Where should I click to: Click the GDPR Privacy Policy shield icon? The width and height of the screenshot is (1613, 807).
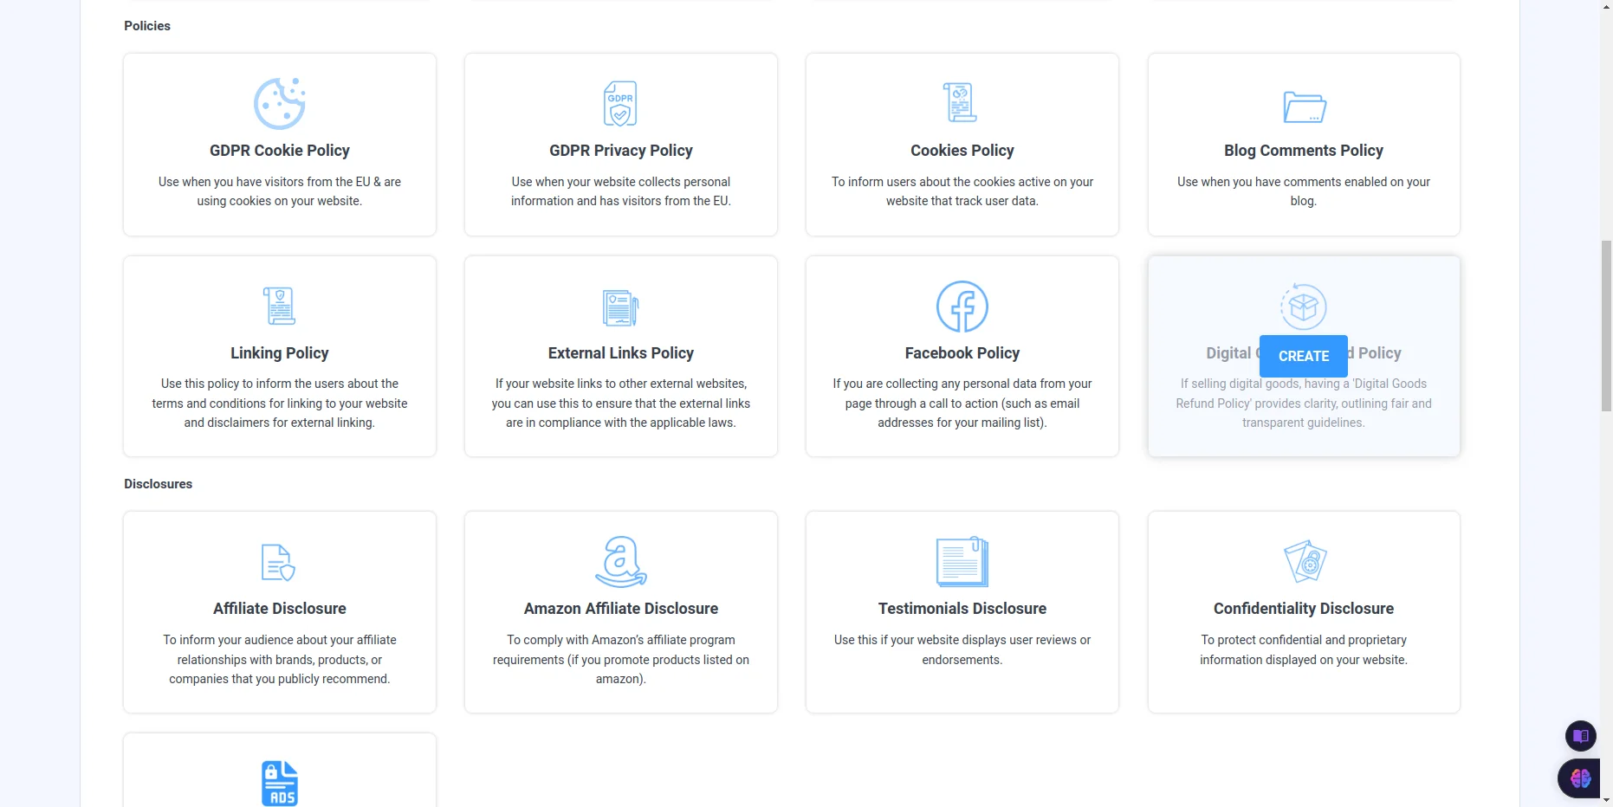click(x=620, y=103)
